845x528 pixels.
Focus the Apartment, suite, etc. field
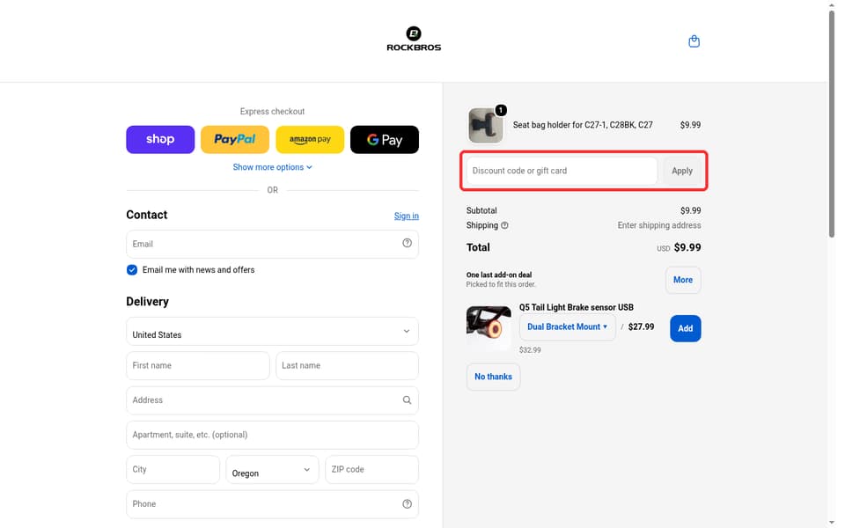272,435
